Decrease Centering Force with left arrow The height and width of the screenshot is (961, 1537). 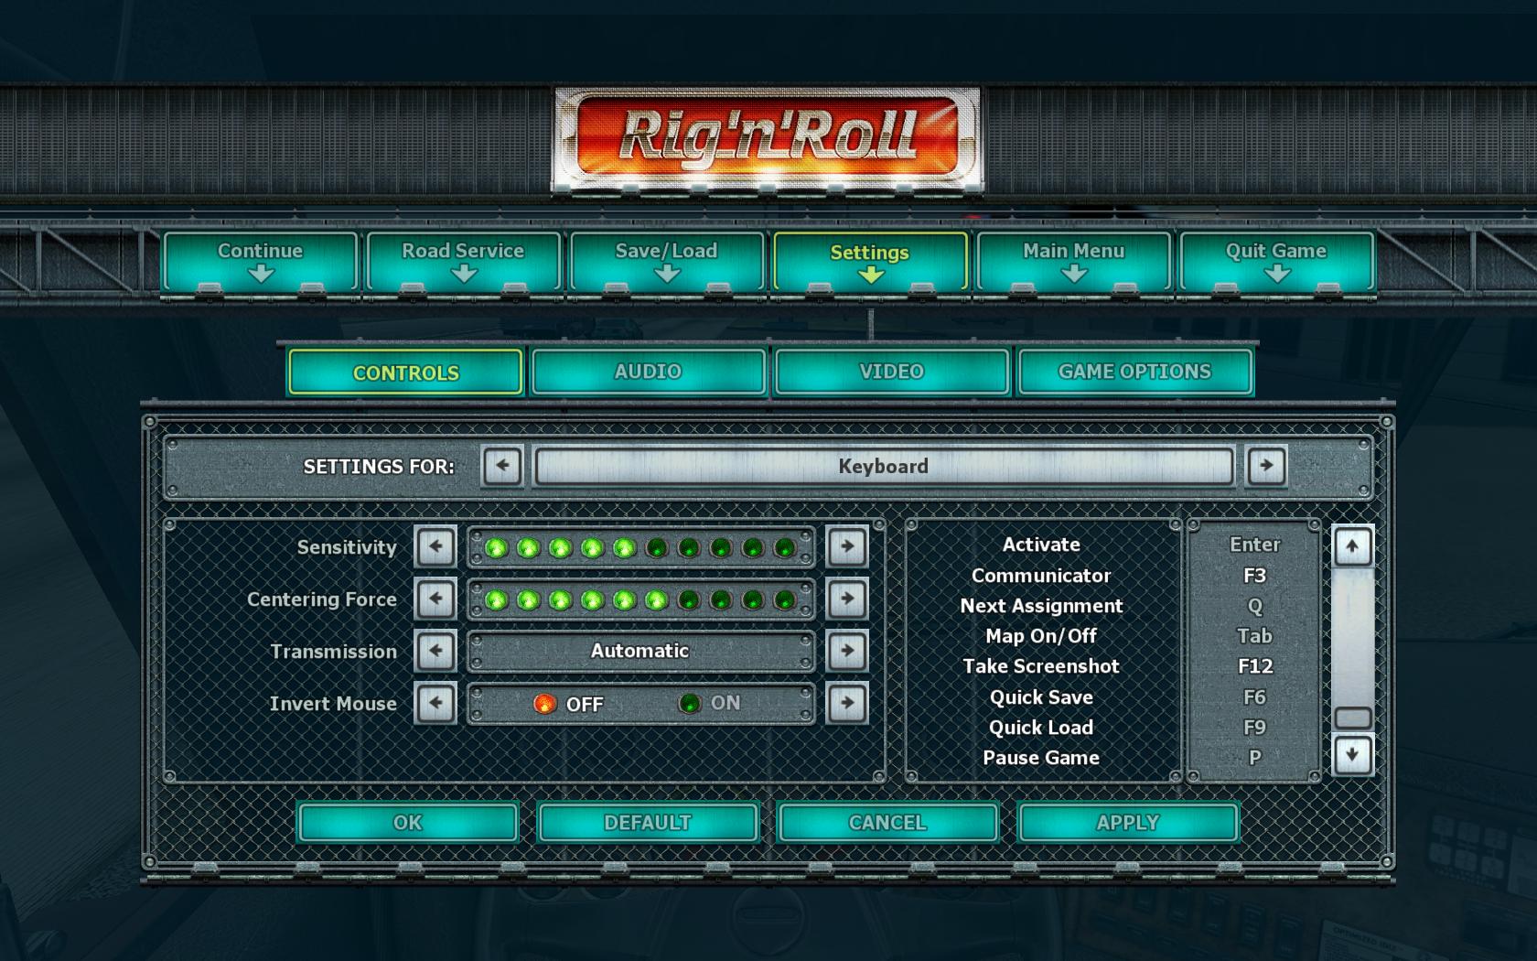[435, 599]
